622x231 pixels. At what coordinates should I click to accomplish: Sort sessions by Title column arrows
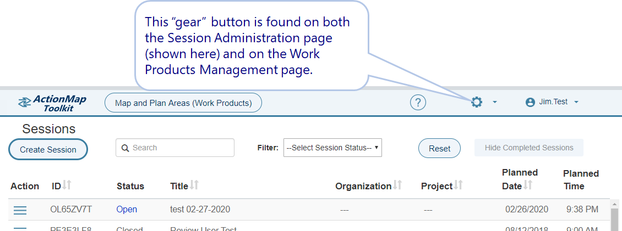pyautogui.click(x=194, y=185)
